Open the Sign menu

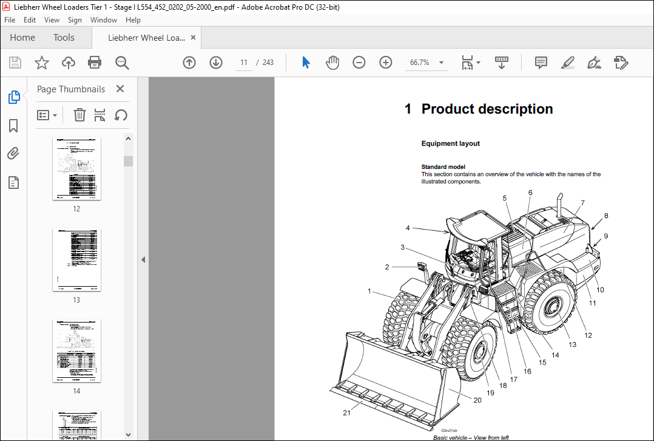[x=75, y=19]
